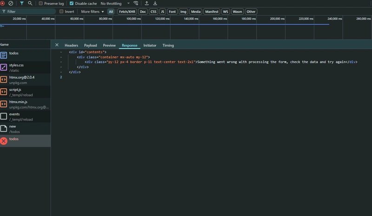The width and height of the screenshot is (372, 216).
Task: Filter requests by Fetch/XHR
Action: [x=127, y=12]
